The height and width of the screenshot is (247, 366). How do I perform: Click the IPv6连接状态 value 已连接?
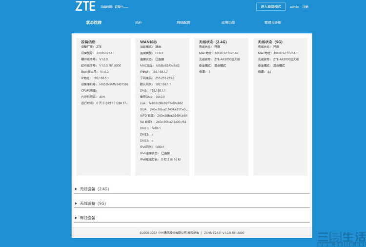coord(165,153)
